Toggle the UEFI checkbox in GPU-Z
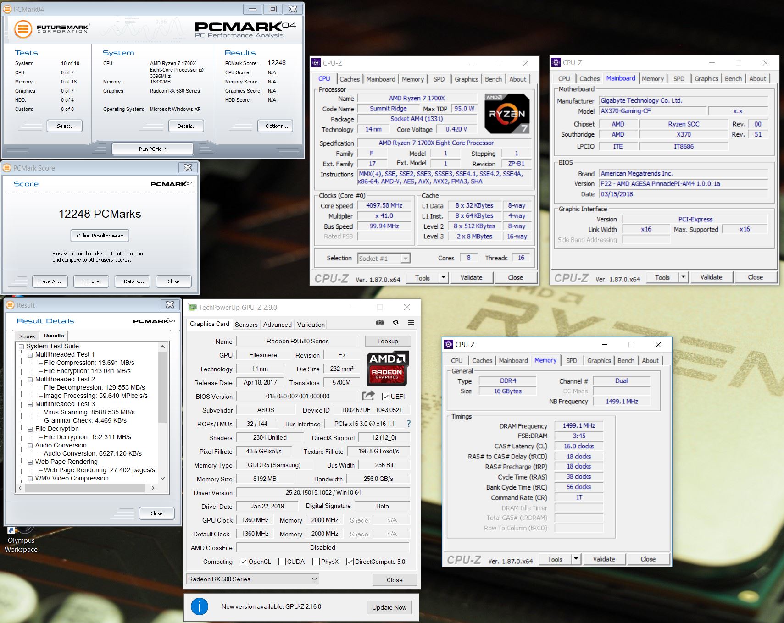784x623 pixels. click(385, 397)
